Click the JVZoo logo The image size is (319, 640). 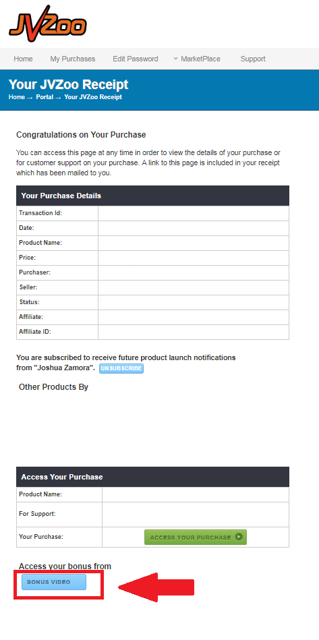(47, 24)
